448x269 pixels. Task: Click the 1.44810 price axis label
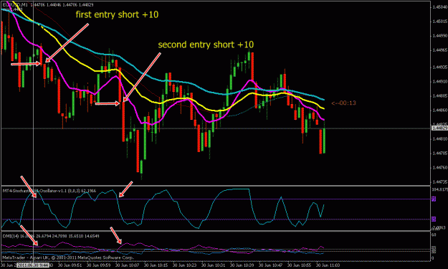(439, 139)
